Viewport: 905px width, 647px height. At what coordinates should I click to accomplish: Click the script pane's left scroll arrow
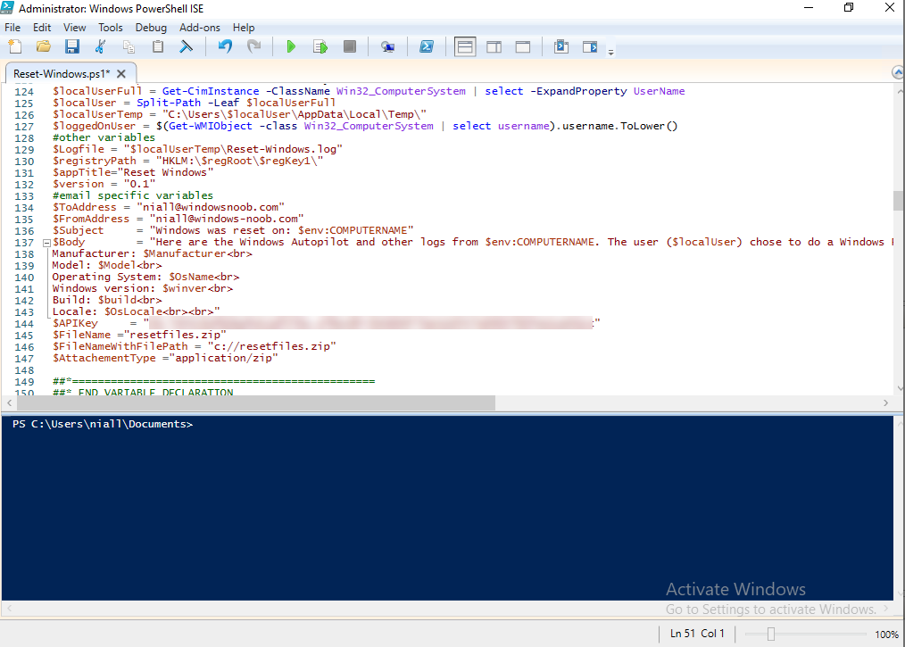(9, 402)
